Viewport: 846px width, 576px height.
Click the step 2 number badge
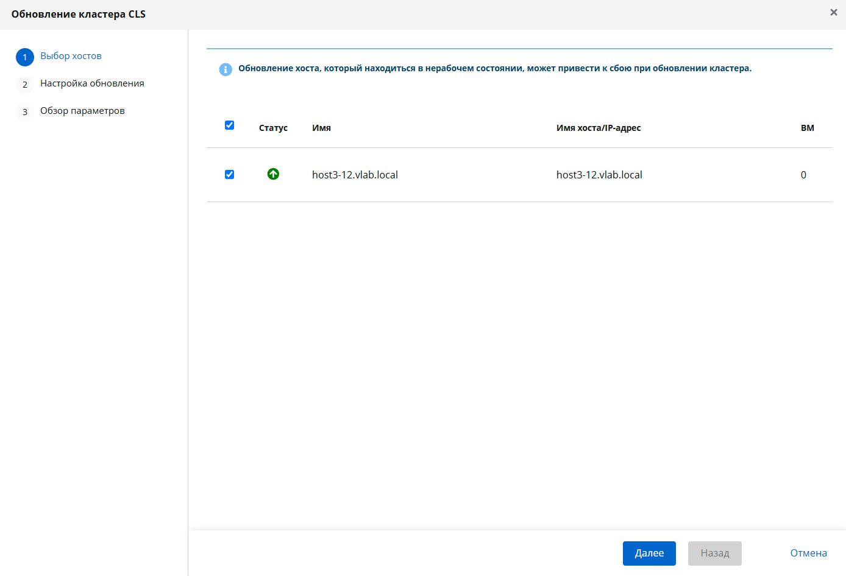click(x=25, y=85)
